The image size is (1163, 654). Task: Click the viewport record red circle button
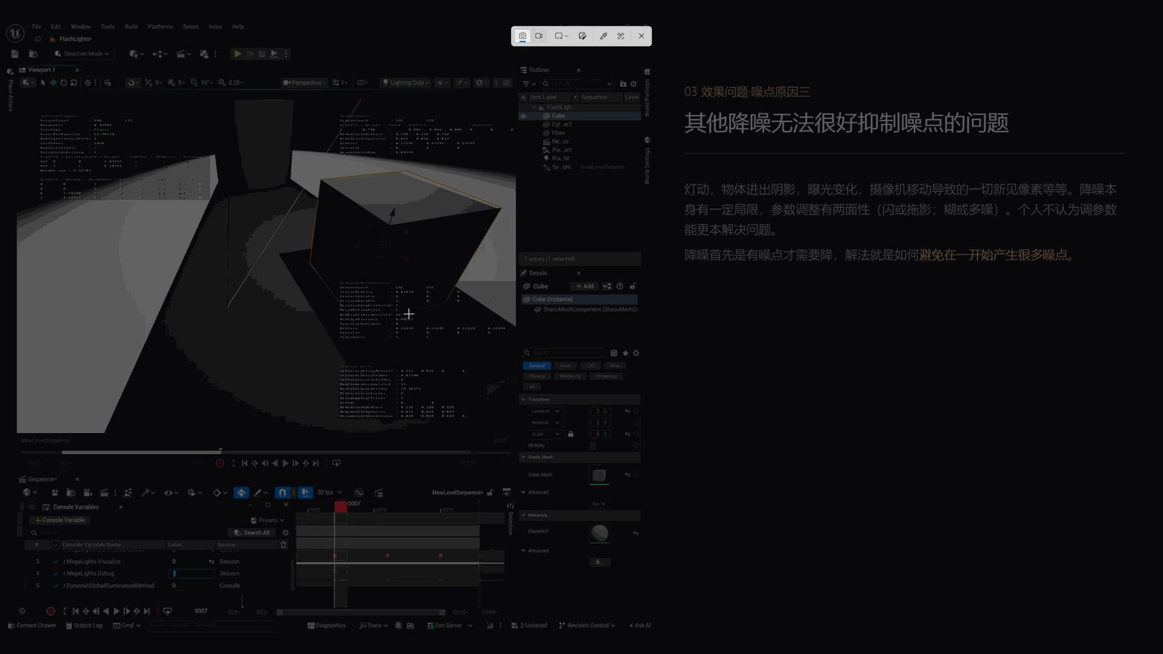[x=220, y=463]
